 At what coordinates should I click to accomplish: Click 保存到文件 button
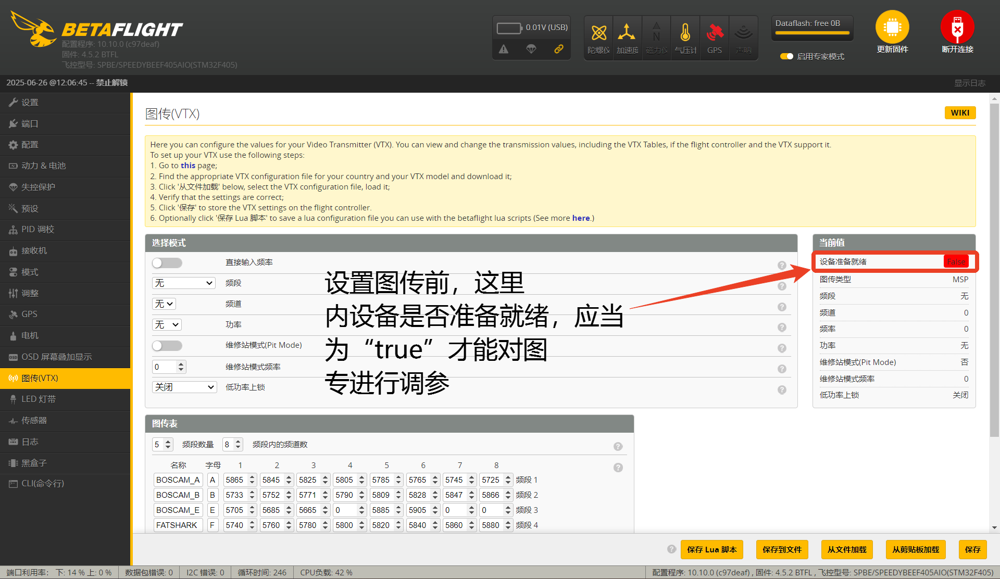point(782,549)
